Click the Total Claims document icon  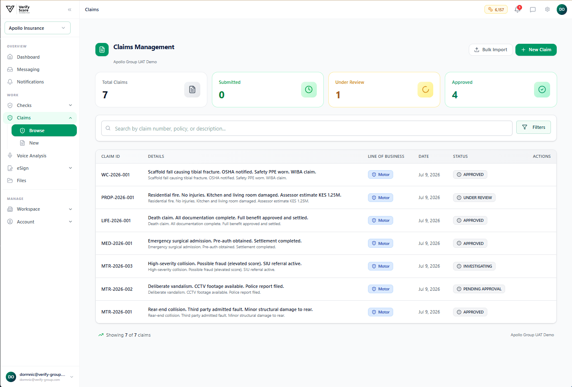click(x=192, y=90)
